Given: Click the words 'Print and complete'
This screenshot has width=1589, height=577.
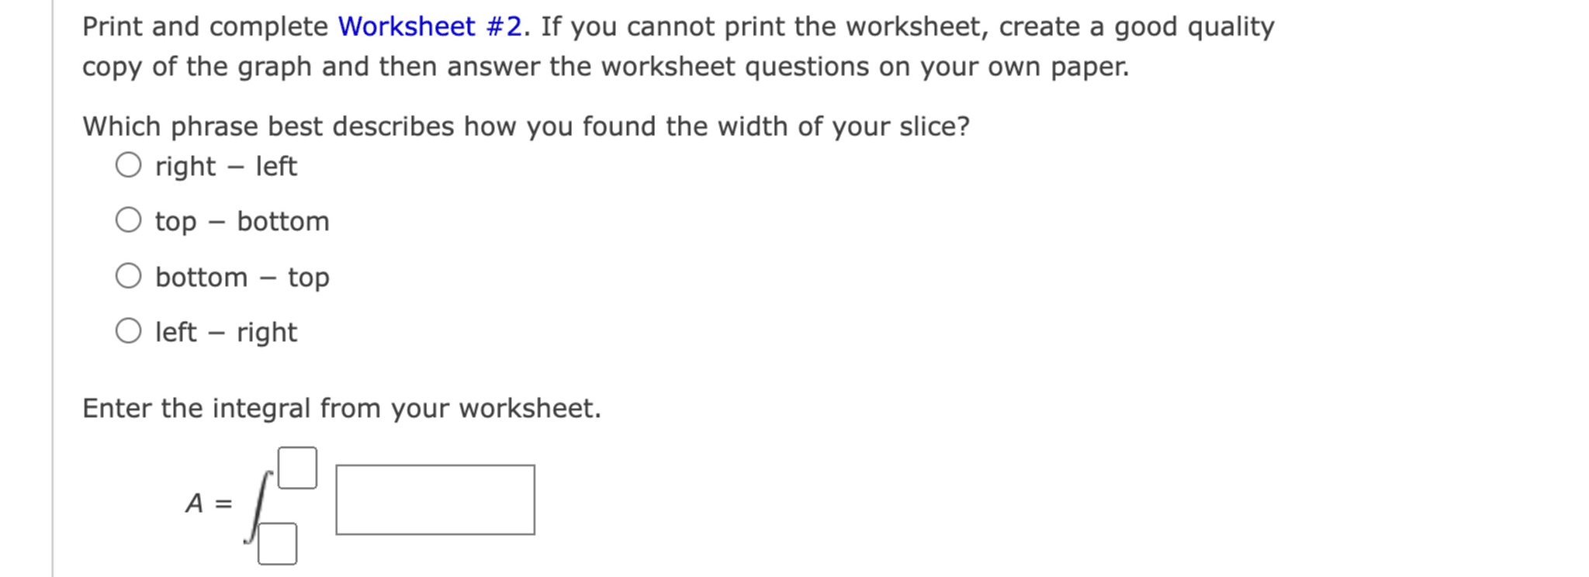Looking at the screenshot, I should point(205,27).
